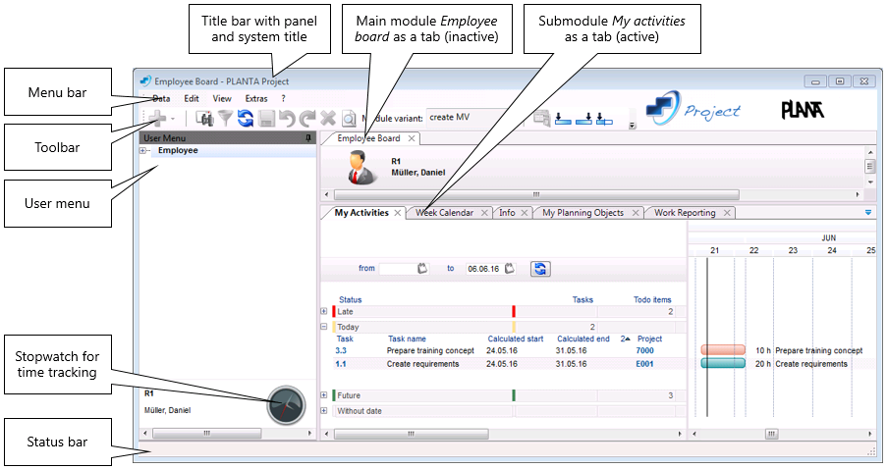Open project link E001

645,364
